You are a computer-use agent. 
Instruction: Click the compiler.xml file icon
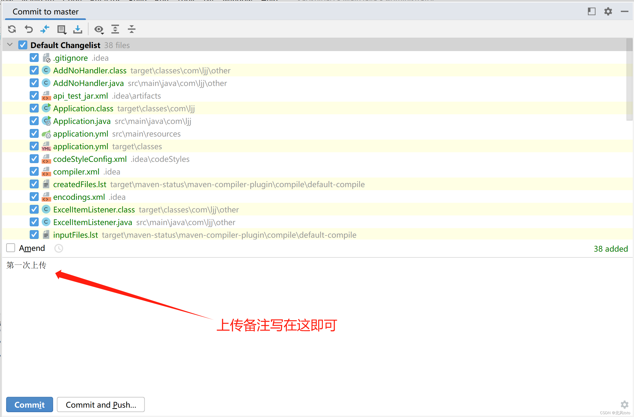(46, 172)
